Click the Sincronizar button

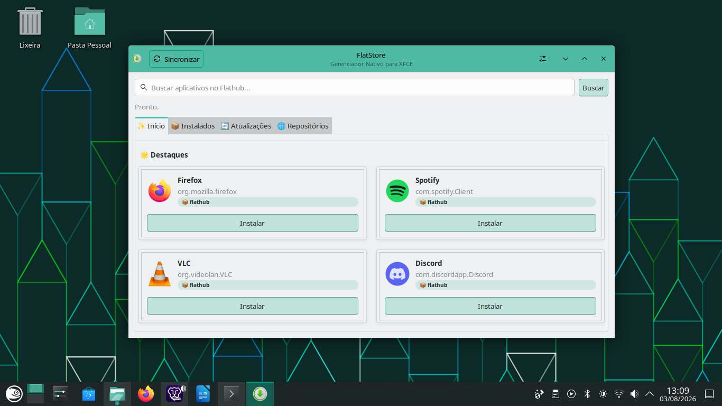(x=176, y=59)
